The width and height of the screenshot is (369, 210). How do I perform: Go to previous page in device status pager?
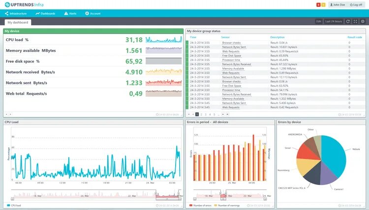point(193,114)
